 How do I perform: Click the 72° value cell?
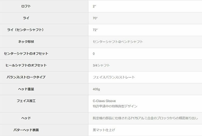(x=95, y=30)
